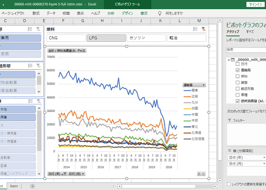Clear the filter on the 輸送形態 slicer

click(x=39, y=66)
